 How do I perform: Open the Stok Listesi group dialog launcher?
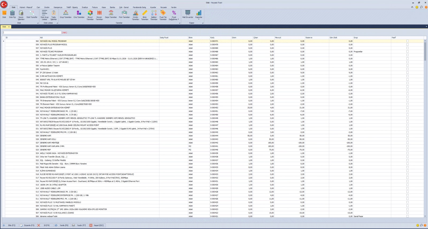tap(57, 23)
